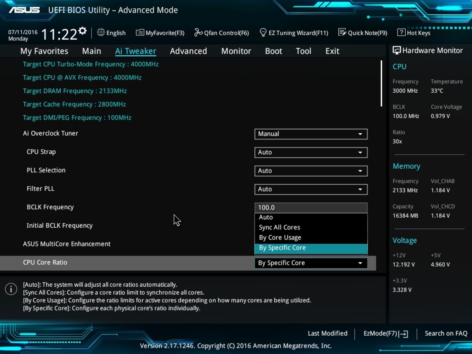Click the CPU Ratio 30x value
Viewport: 472px width, 354px height.
[x=397, y=141]
